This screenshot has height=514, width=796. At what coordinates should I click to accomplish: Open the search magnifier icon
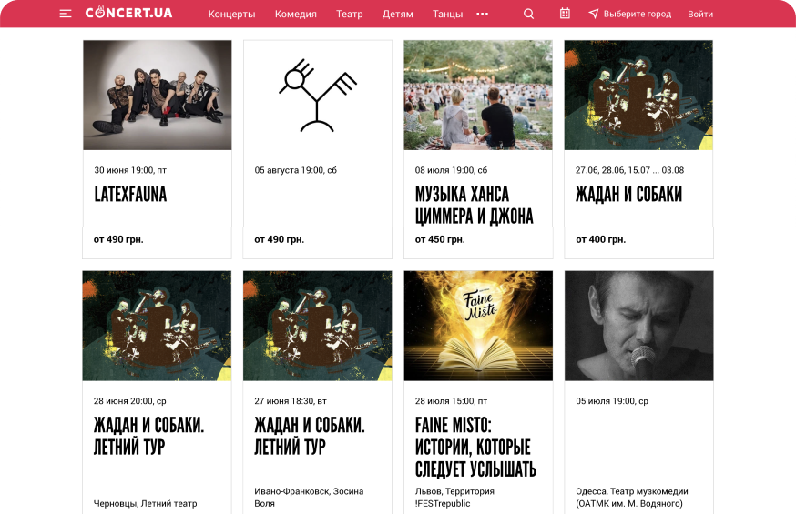point(528,14)
